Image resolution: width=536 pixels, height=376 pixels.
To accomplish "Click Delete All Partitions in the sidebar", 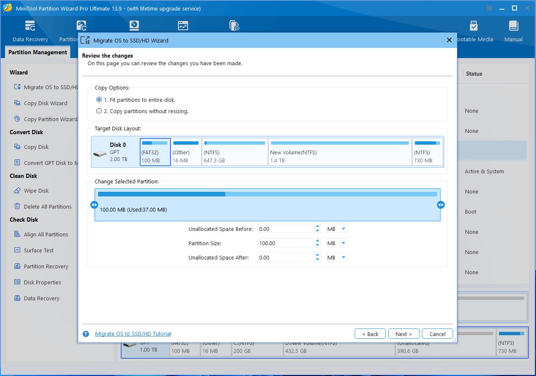I will [x=48, y=207].
